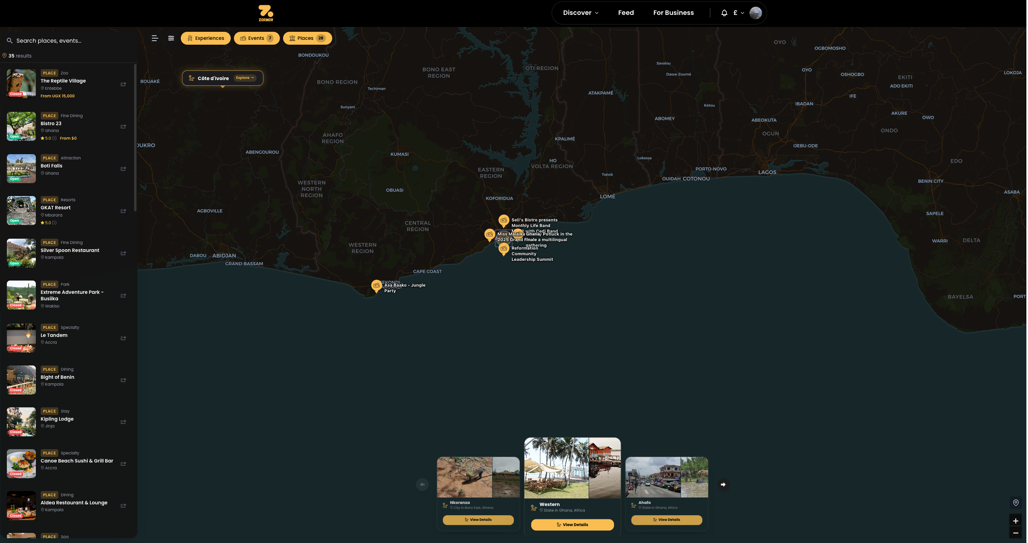The height and width of the screenshot is (543, 1028).
Task: Select the Asa Baako Jungle Party map pin
Action: pyautogui.click(x=376, y=285)
